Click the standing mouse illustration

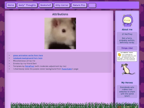pos(128,69)
